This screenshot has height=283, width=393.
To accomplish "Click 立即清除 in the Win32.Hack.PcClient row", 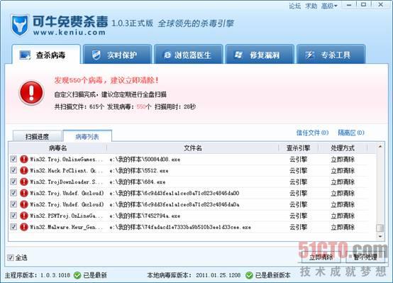I will (343, 171).
